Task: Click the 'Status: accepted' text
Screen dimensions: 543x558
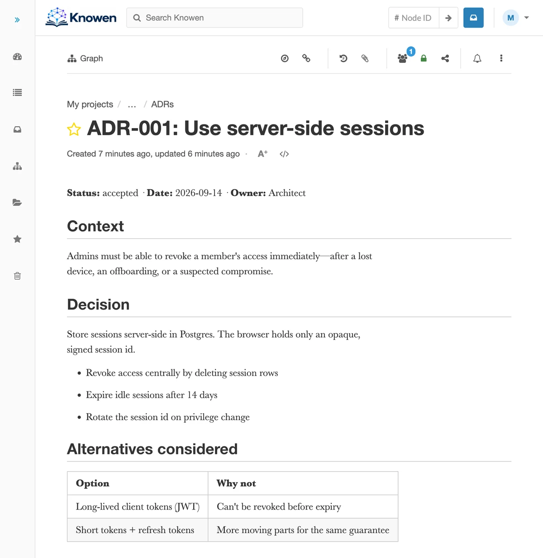Action: [103, 193]
